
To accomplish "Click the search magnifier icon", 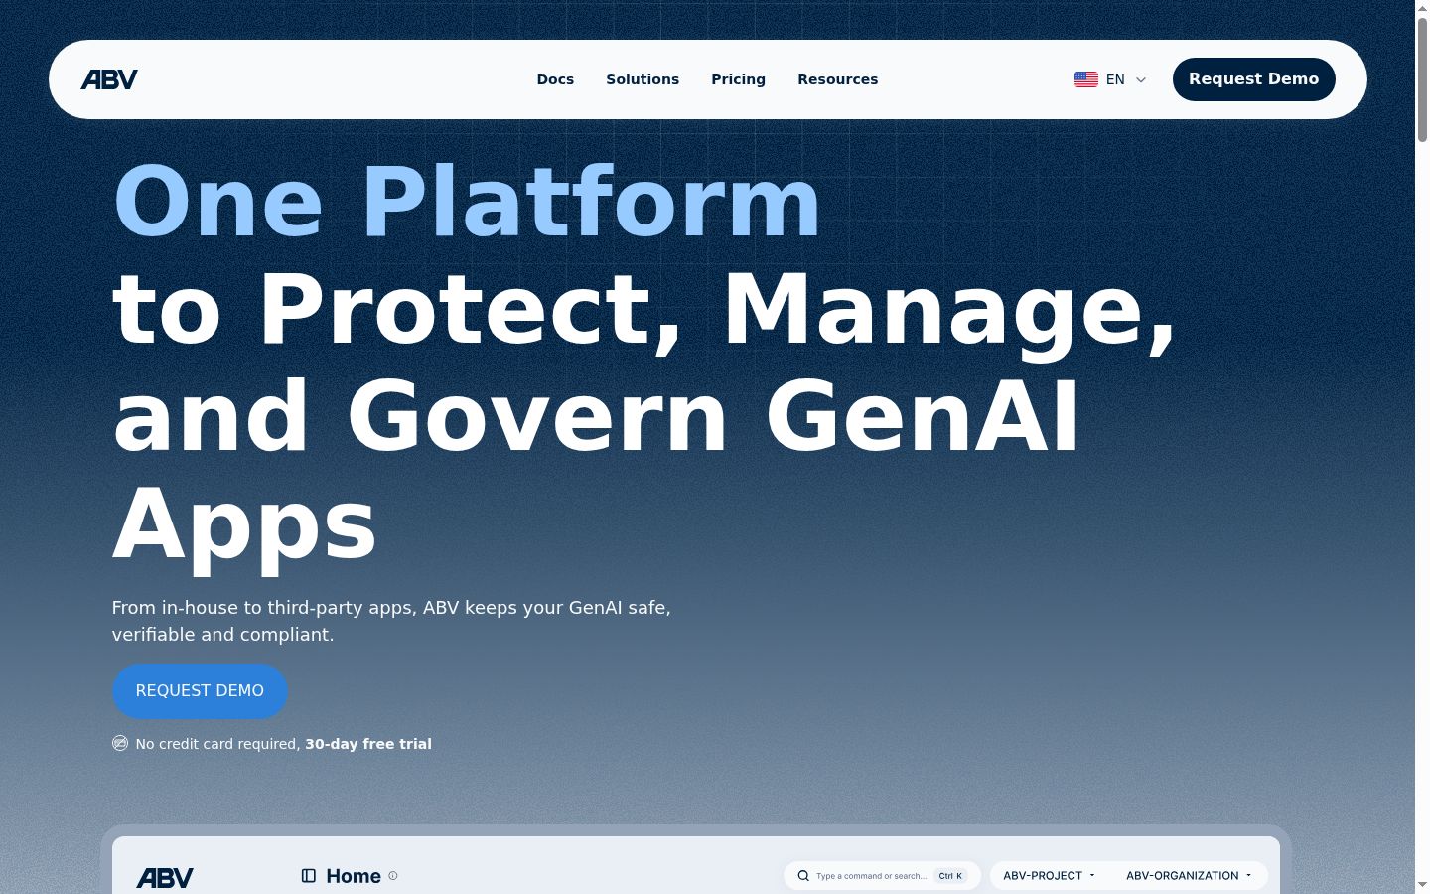I will click(x=803, y=876).
